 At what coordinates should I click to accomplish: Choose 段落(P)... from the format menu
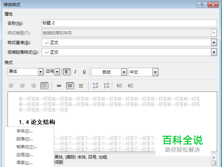pyautogui.click(x=29, y=139)
